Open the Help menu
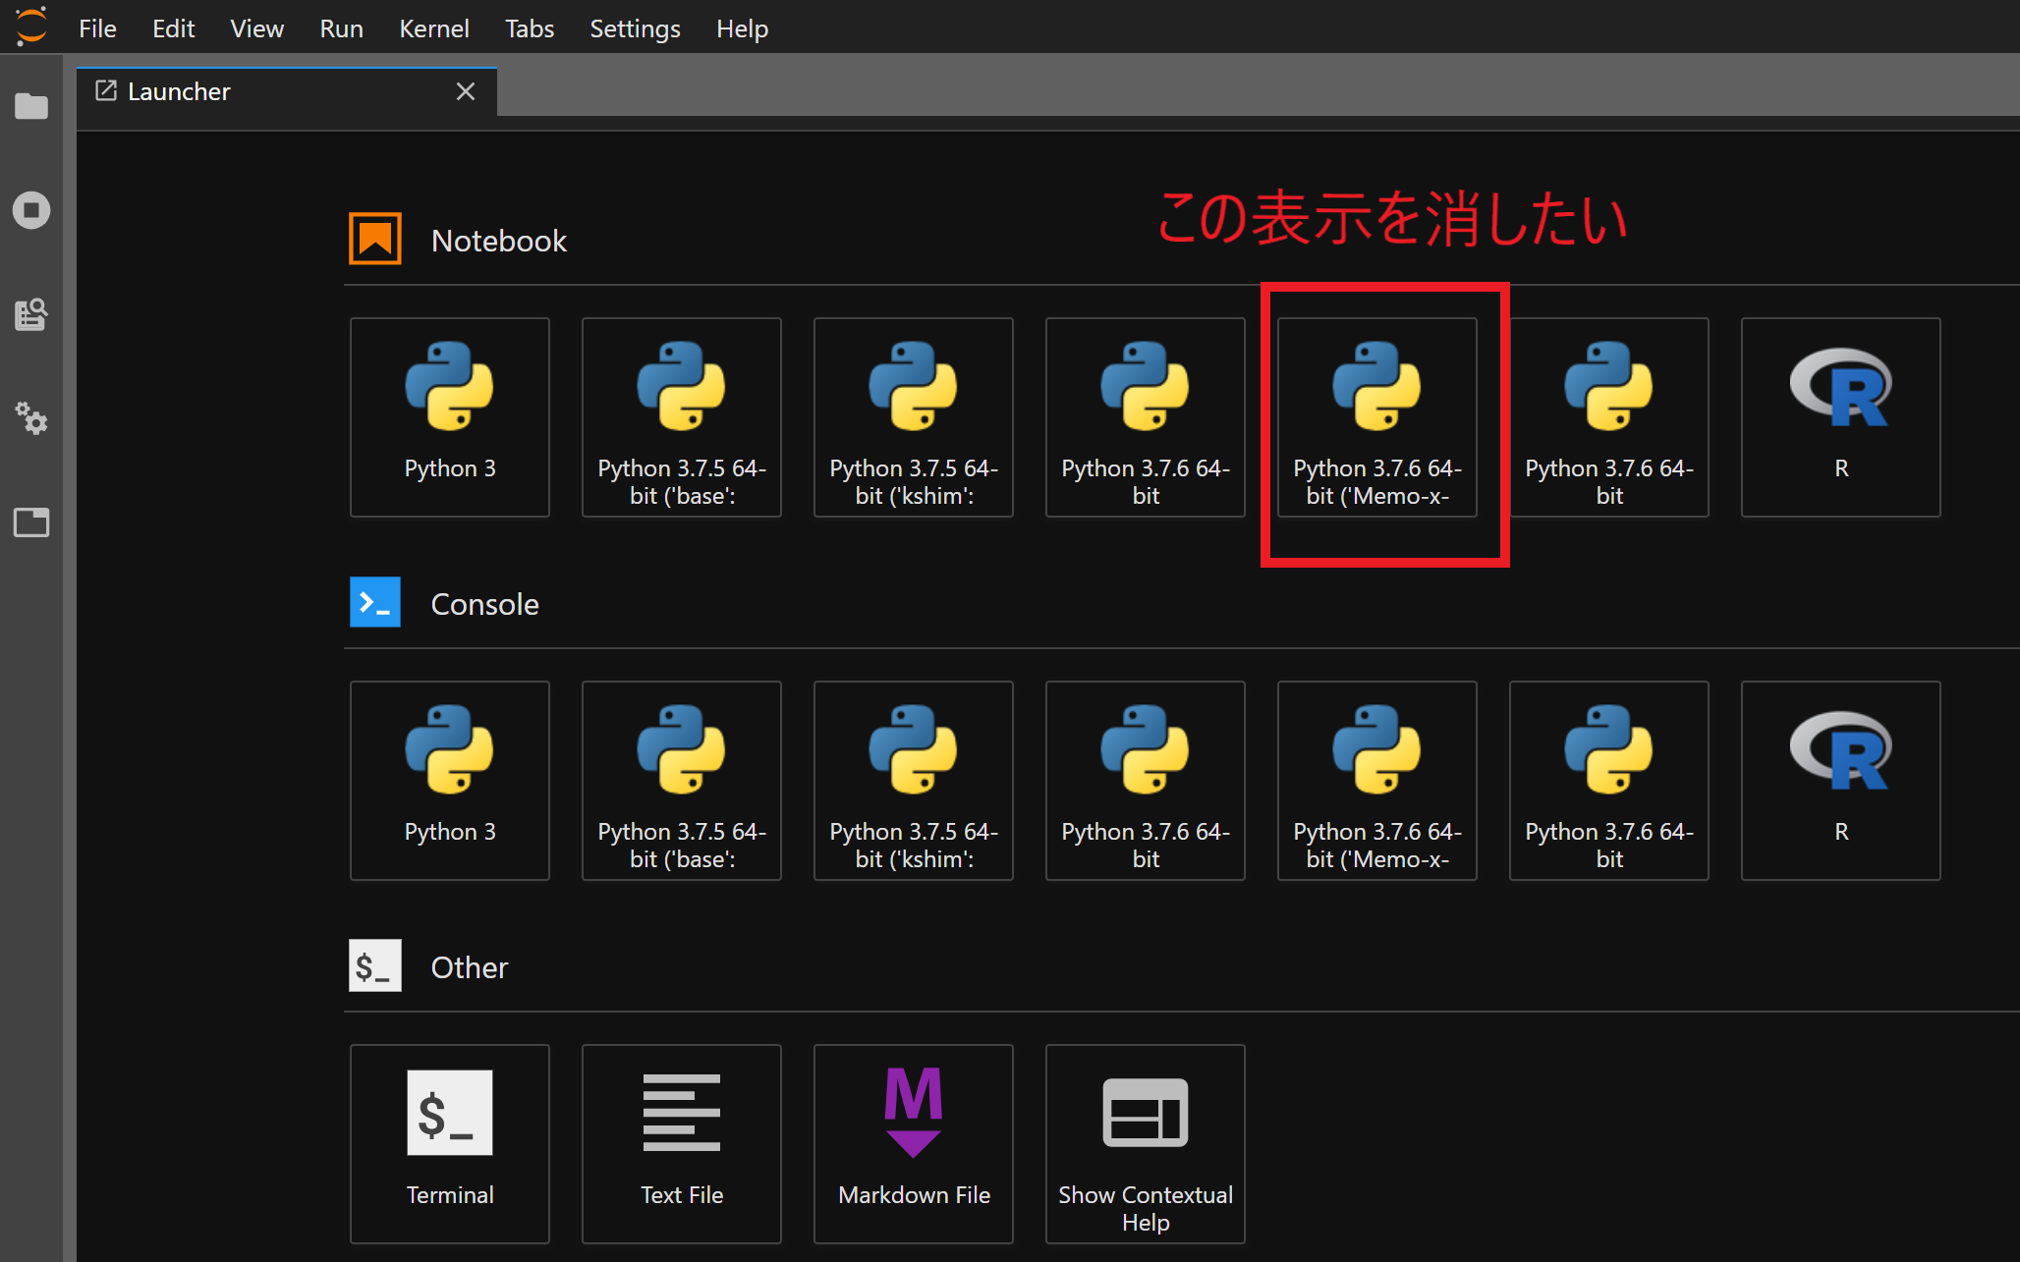This screenshot has height=1262, width=2020. [742, 28]
